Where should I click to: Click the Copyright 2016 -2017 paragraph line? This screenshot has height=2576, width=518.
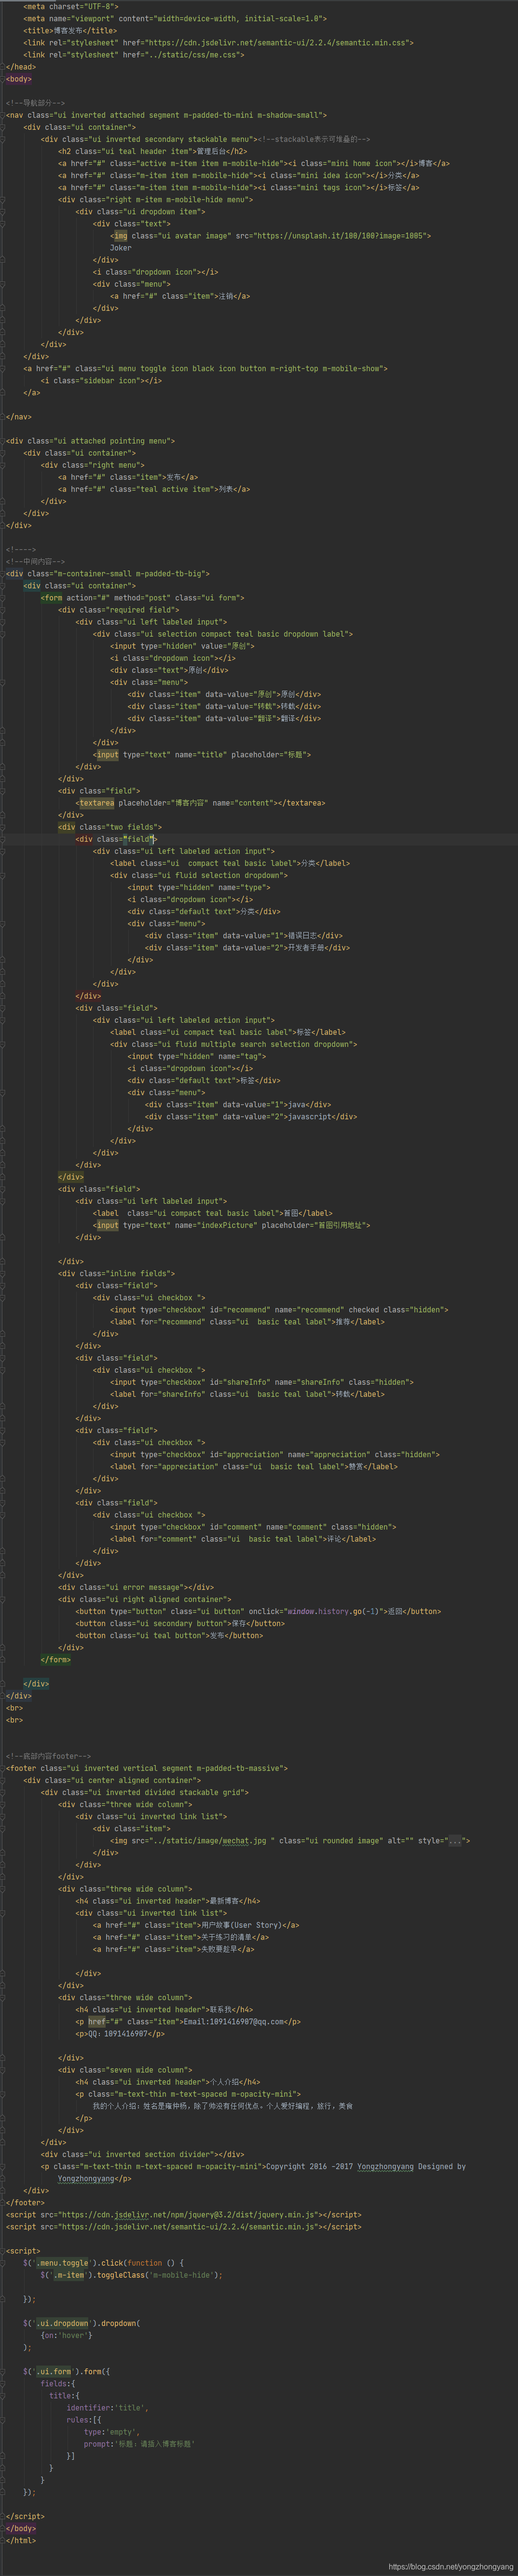[x=253, y=2166]
